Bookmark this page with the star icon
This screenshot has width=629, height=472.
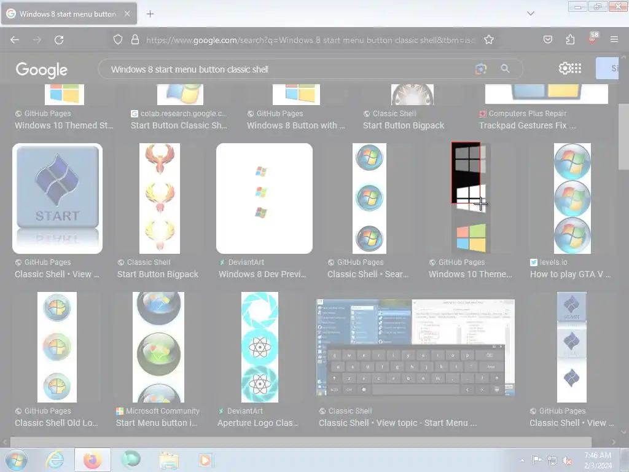click(x=488, y=40)
